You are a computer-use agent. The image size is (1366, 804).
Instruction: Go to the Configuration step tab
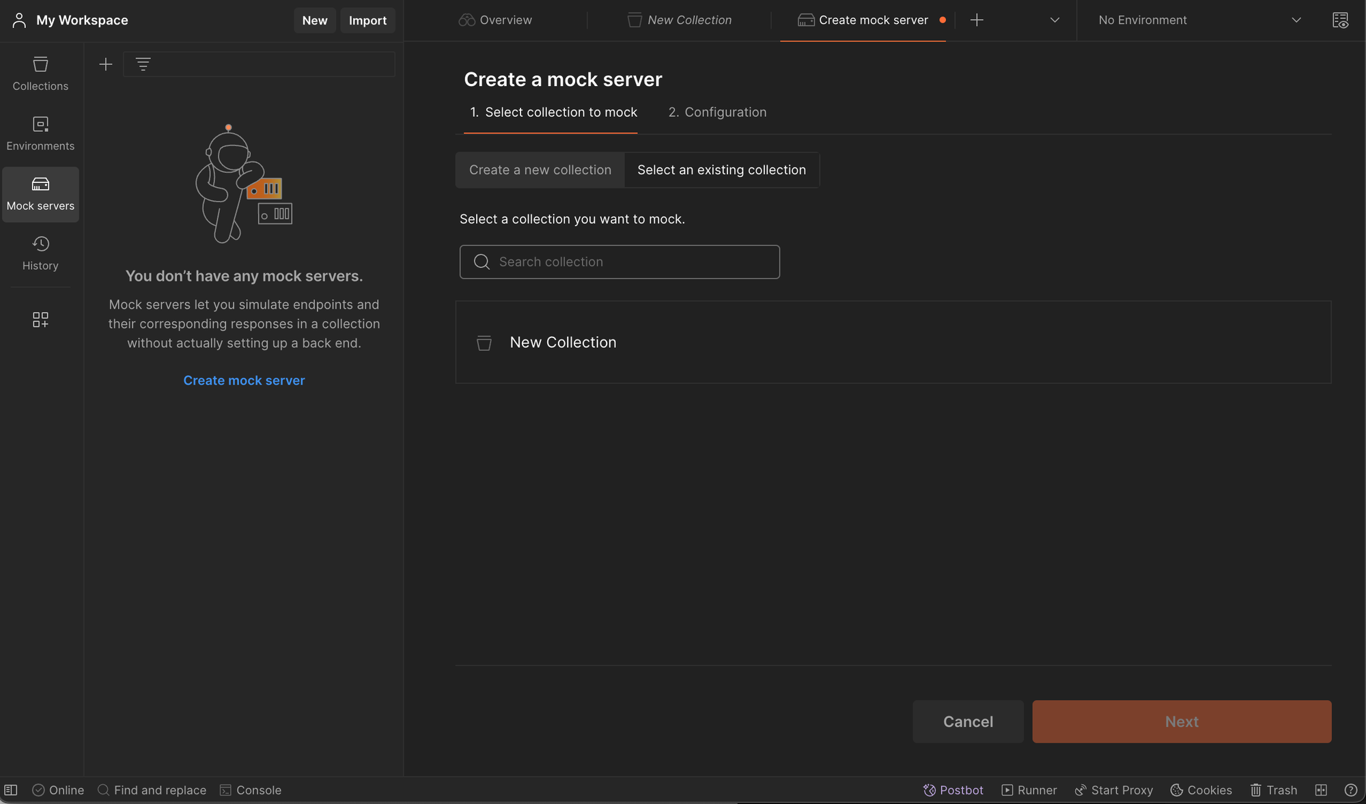[x=717, y=112]
